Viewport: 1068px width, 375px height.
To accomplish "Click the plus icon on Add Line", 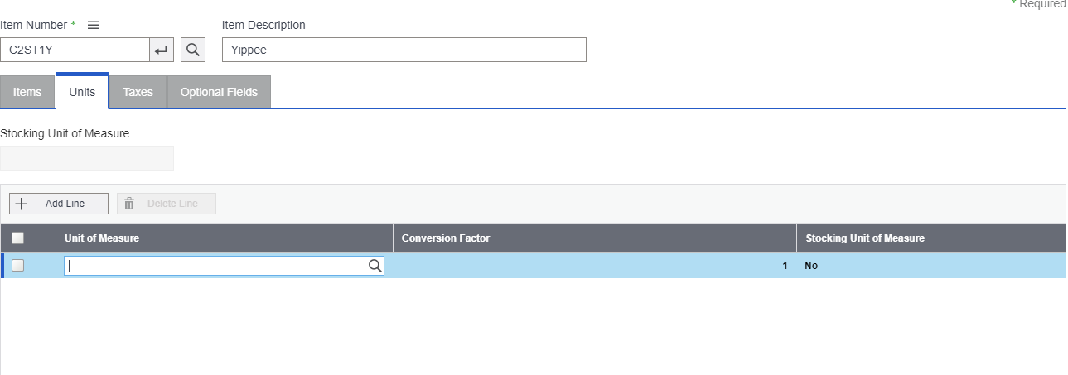I will coord(22,204).
